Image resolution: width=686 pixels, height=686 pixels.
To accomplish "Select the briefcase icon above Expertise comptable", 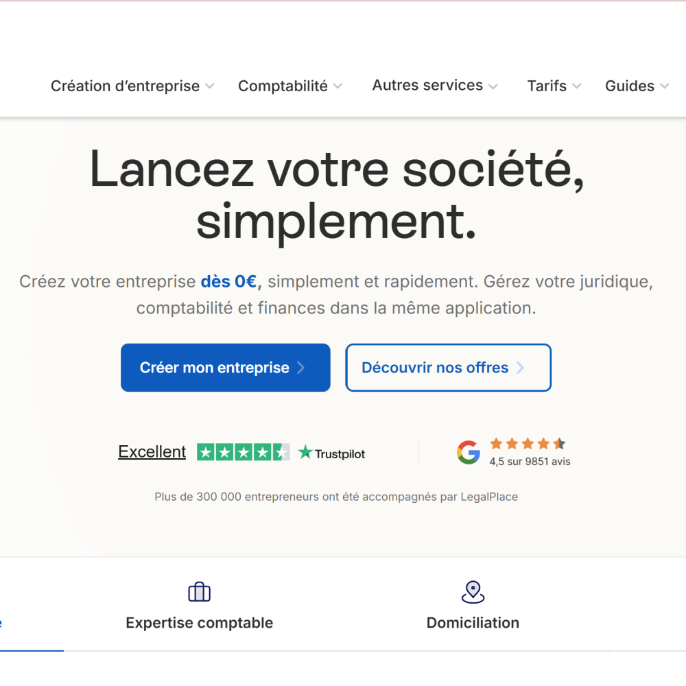I will click(199, 591).
